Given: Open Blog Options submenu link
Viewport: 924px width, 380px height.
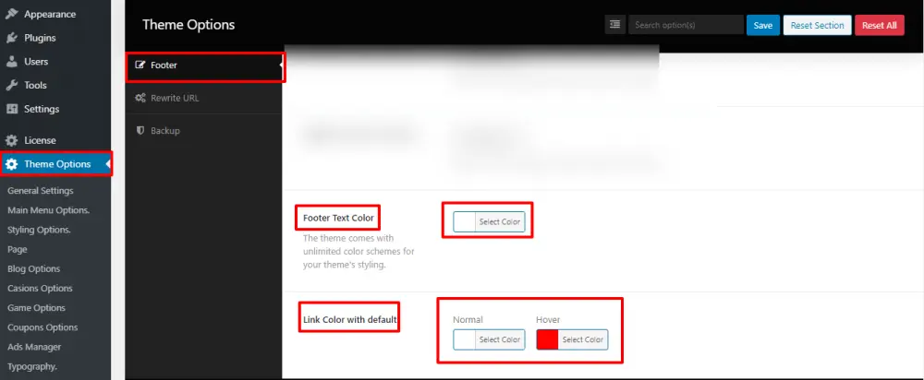Looking at the screenshot, I should pyautogui.click(x=33, y=268).
